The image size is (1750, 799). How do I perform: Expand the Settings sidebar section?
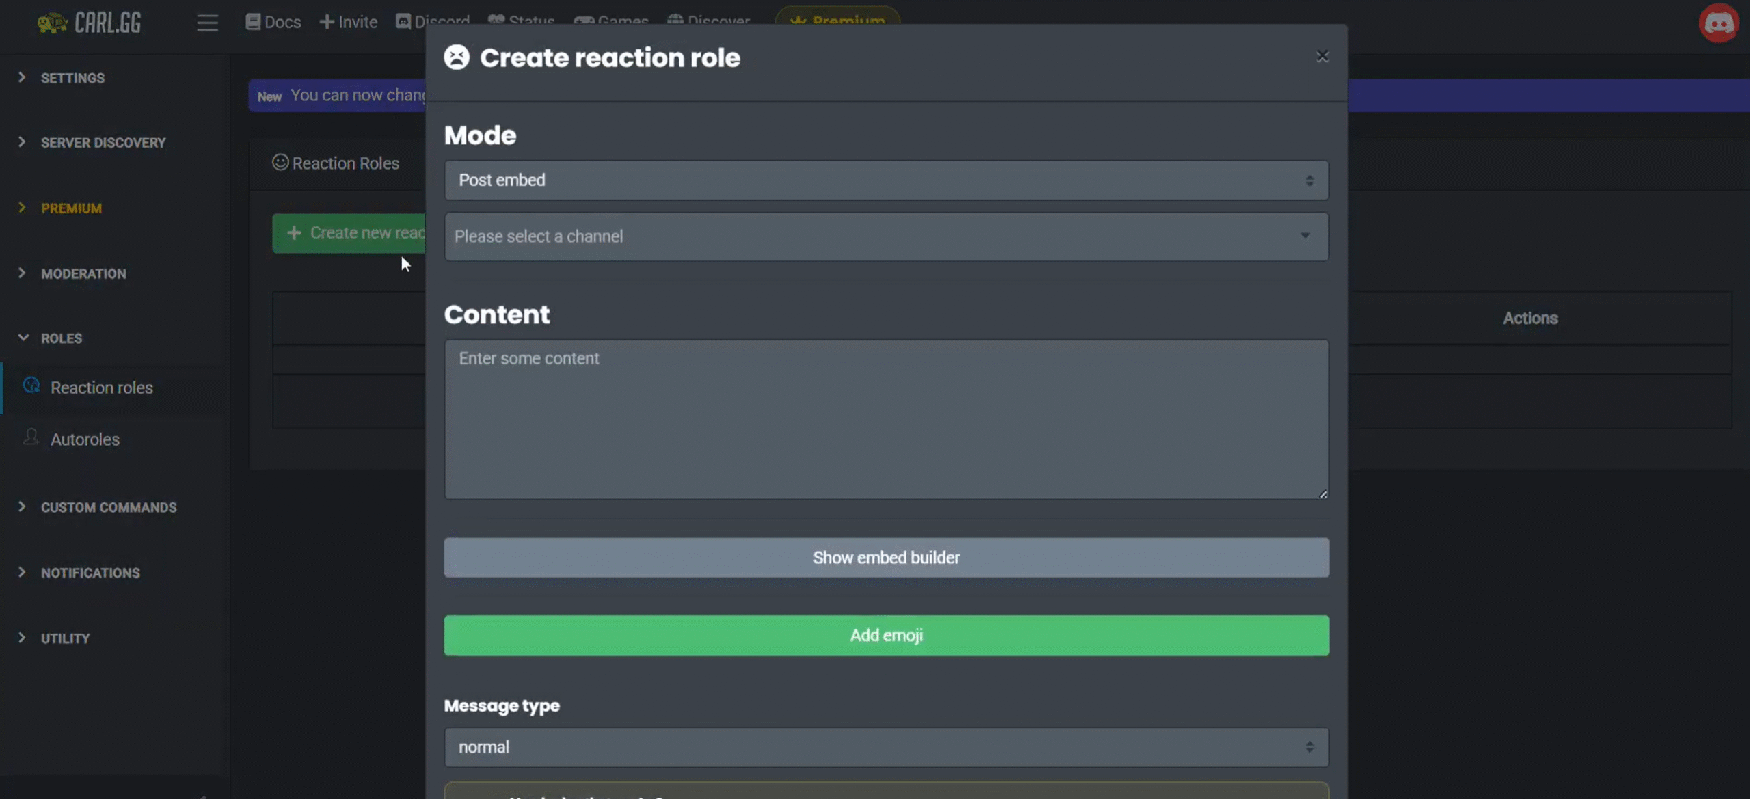(x=72, y=78)
